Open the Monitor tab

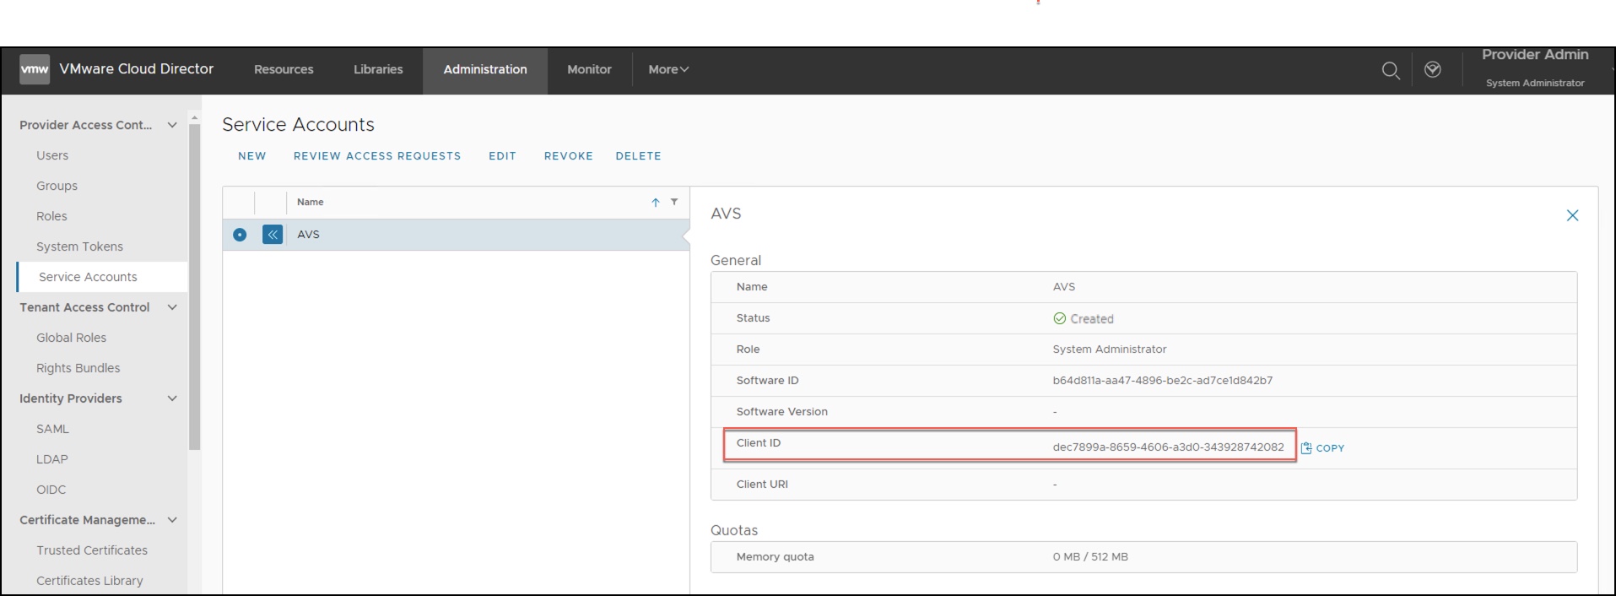(x=589, y=70)
